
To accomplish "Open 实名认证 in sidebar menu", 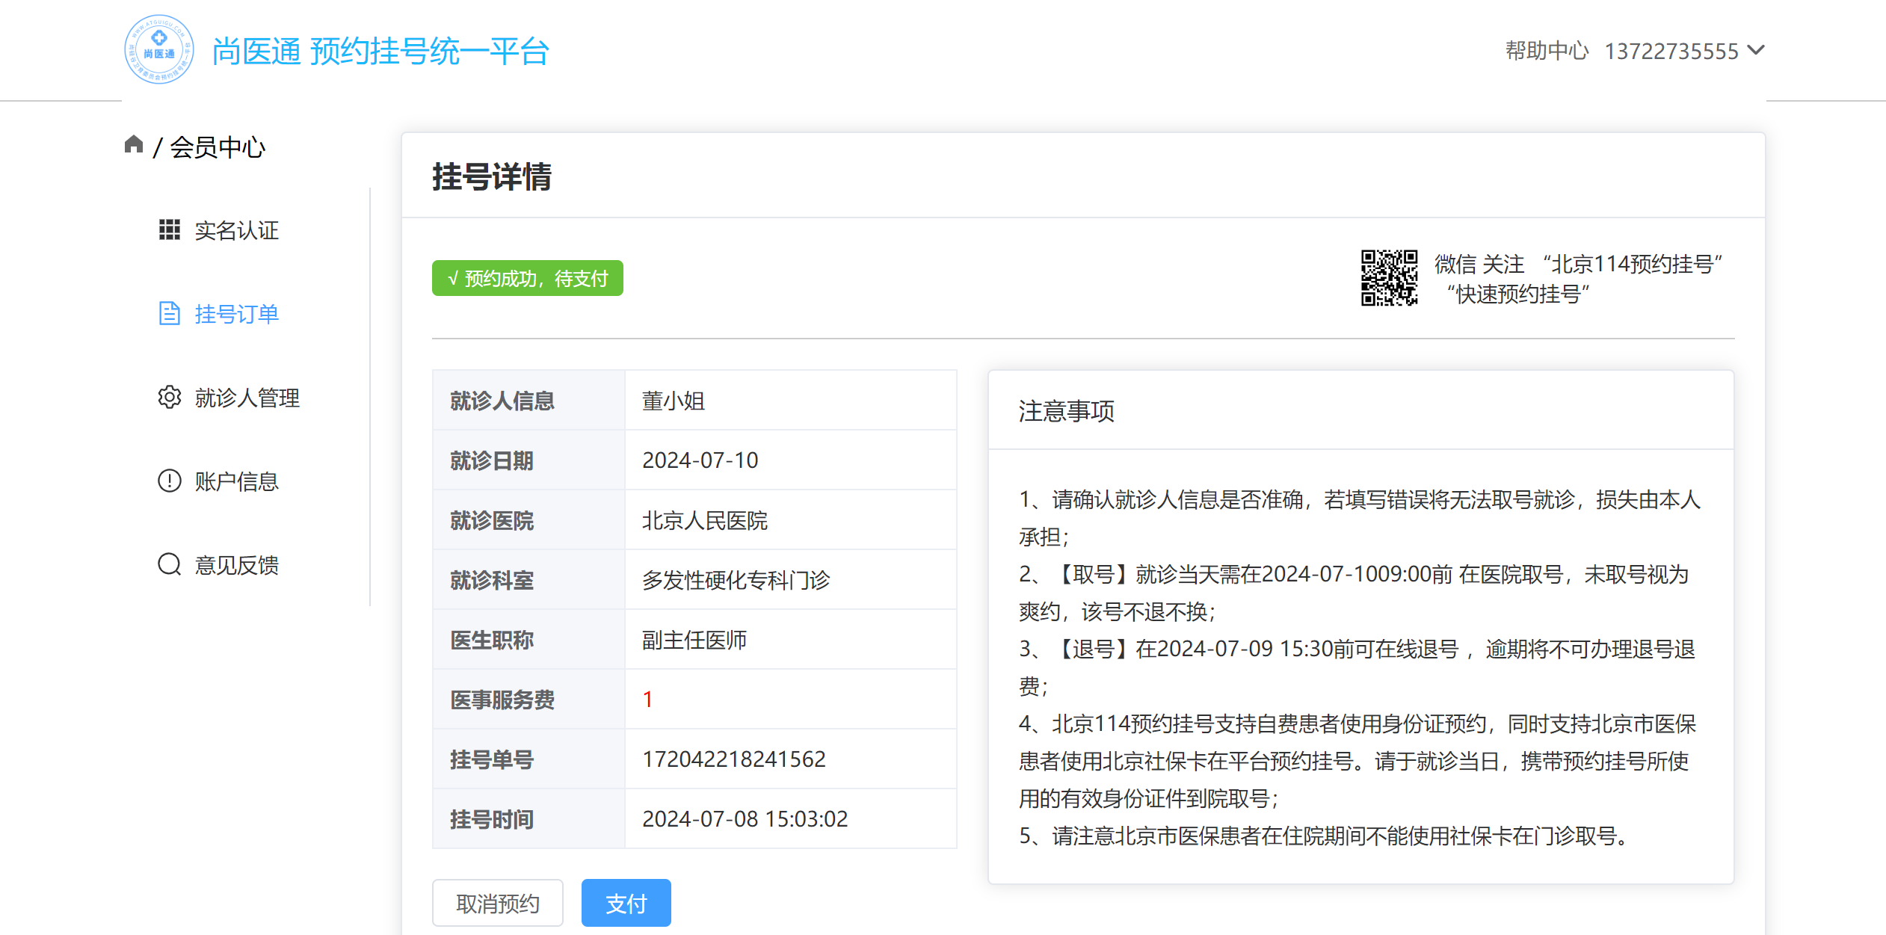I will (x=236, y=230).
